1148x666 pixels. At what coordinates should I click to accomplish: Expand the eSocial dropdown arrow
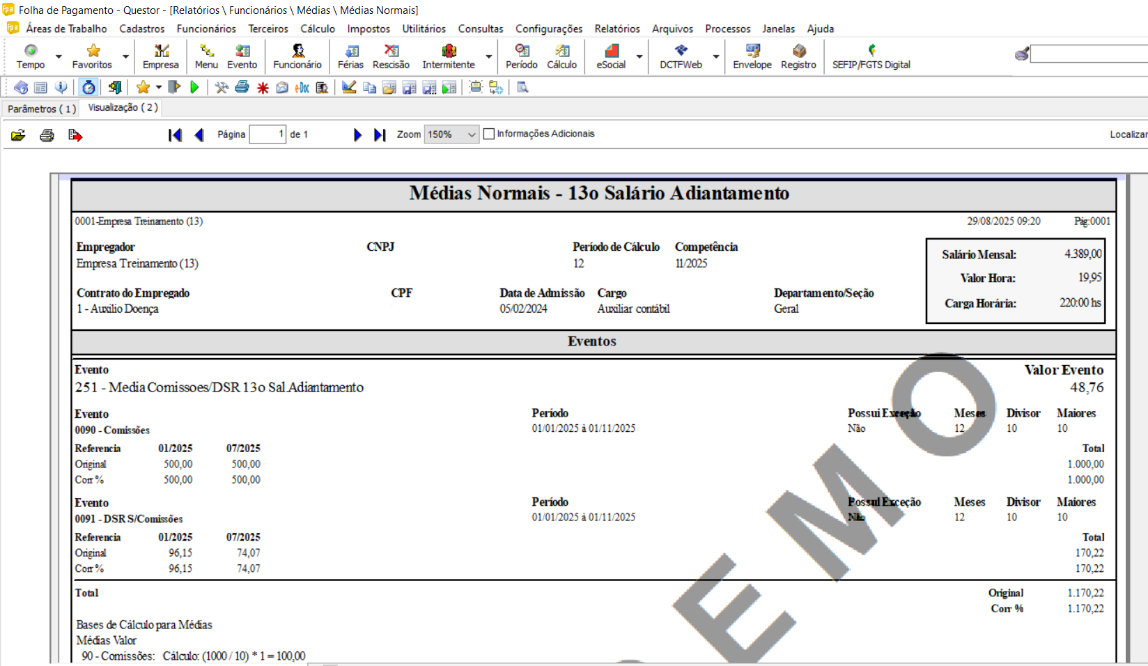coord(639,56)
